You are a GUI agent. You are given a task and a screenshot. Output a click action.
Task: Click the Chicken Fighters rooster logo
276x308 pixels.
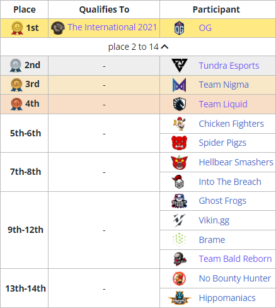click(180, 124)
